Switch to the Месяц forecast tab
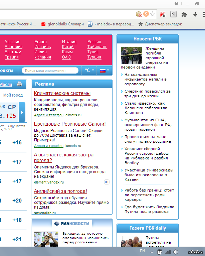This screenshot has height=256, width=205. 6,84
